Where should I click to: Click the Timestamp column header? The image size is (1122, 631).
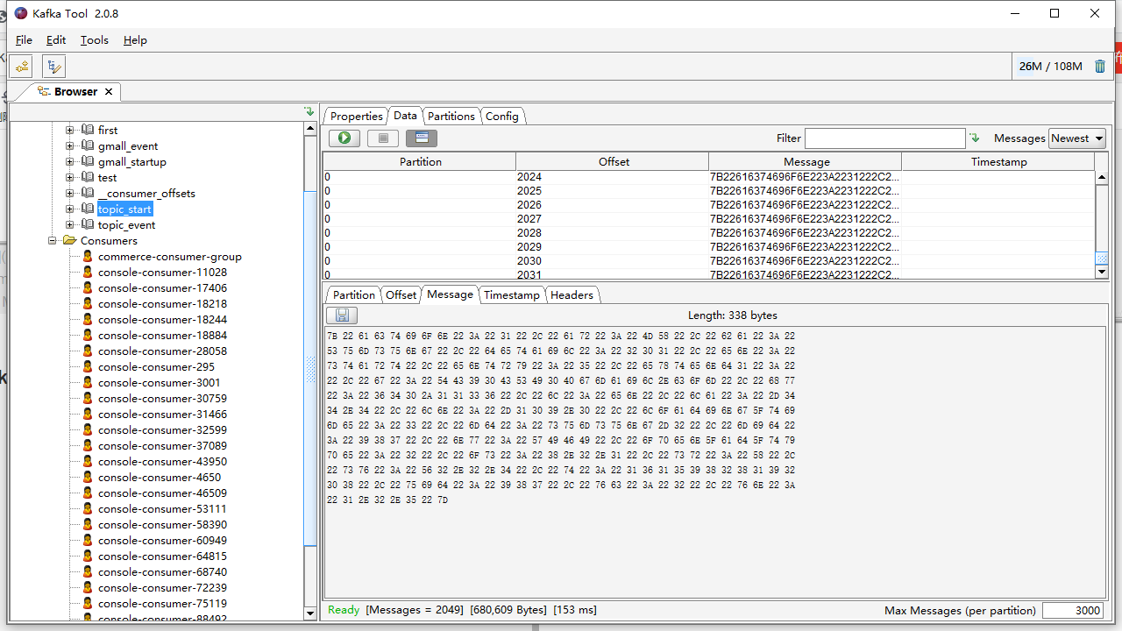[998, 161]
